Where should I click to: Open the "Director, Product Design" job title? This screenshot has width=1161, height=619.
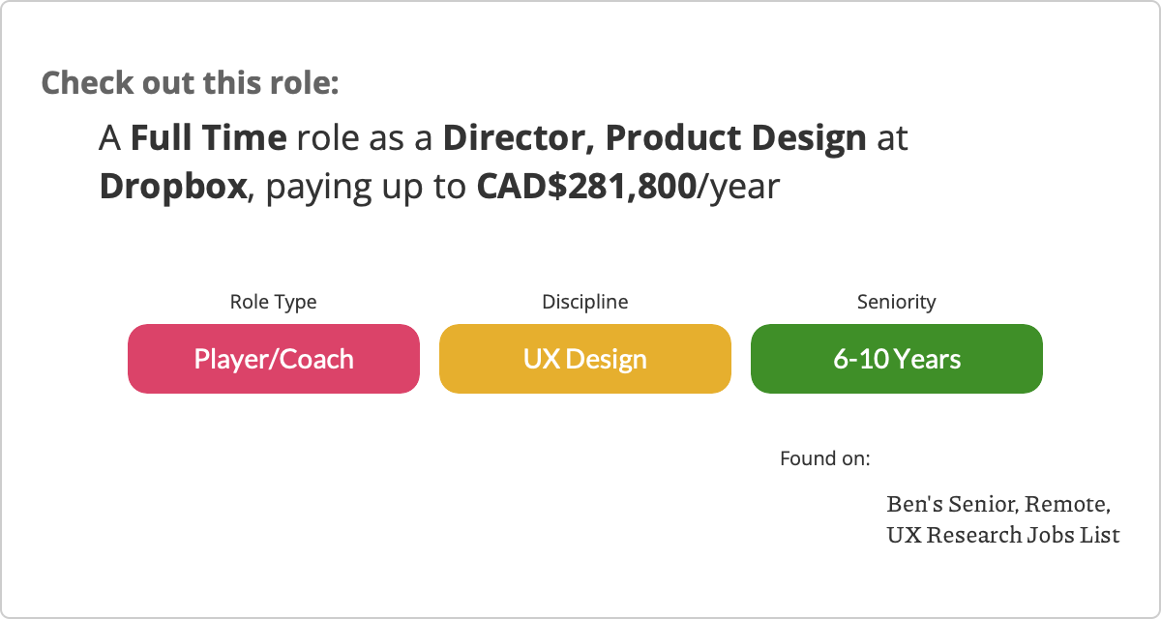654,139
